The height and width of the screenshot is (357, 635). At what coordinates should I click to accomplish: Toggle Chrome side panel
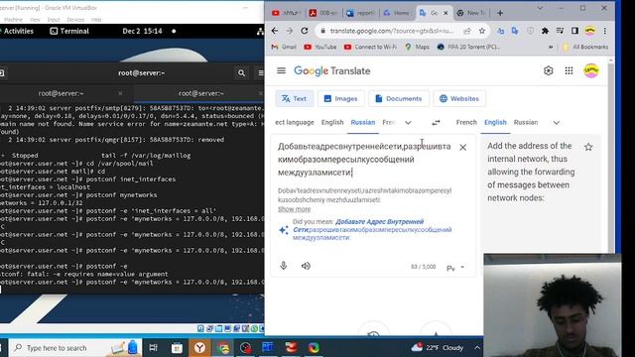pos(574,31)
